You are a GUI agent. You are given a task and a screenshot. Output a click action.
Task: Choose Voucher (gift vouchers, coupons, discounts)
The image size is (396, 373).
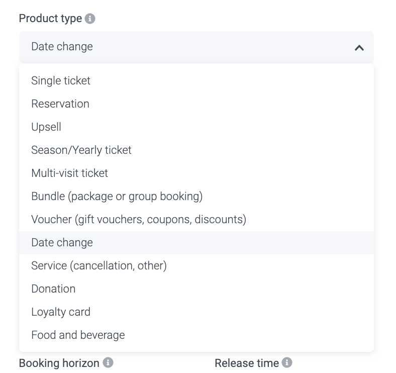point(139,219)
